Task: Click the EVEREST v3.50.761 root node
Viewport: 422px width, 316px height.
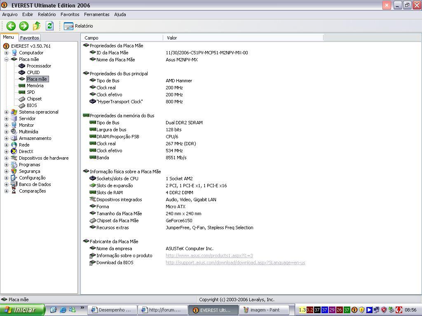Action: pos(30,46)
